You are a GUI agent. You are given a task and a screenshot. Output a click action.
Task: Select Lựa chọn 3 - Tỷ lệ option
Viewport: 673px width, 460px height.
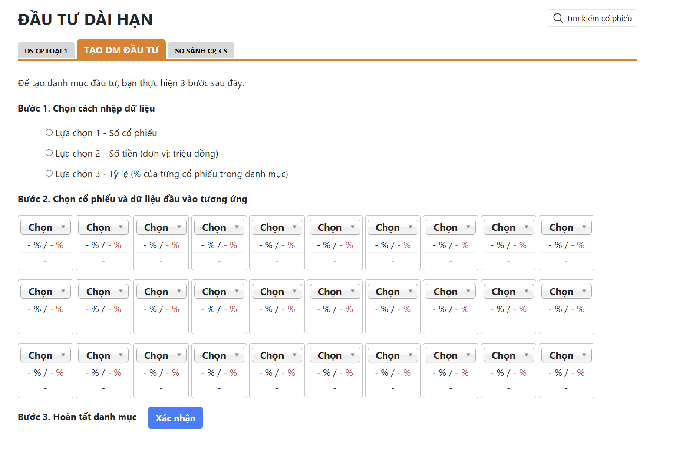point(49,174)
